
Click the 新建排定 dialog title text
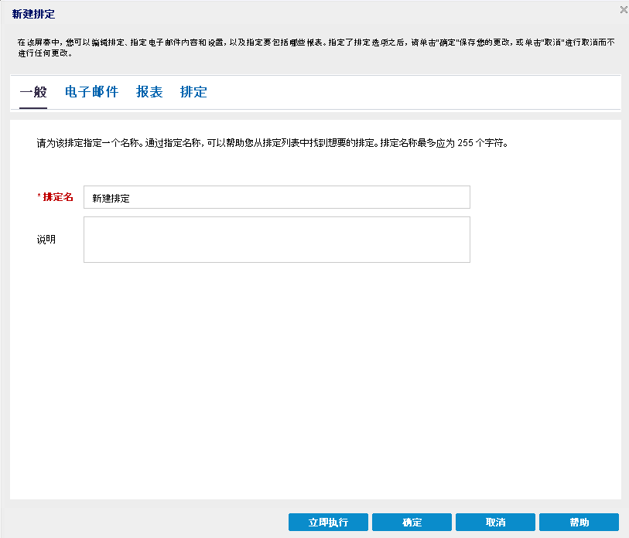[x=33, y=14]
